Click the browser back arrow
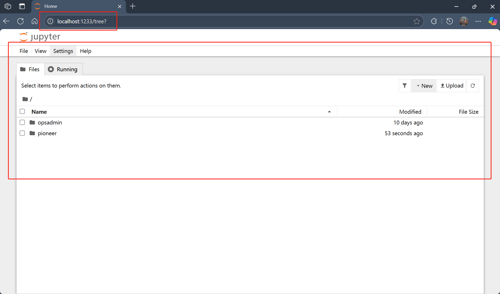 coord(7,21)
